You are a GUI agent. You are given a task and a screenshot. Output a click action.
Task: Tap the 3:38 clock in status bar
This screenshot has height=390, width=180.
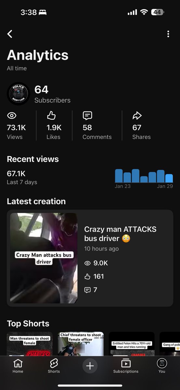click(29, 12)
